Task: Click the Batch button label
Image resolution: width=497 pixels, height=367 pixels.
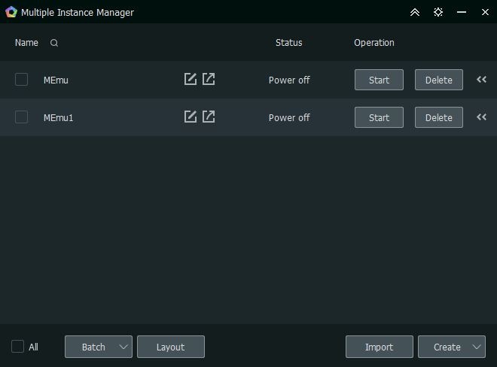Action: 93,347
